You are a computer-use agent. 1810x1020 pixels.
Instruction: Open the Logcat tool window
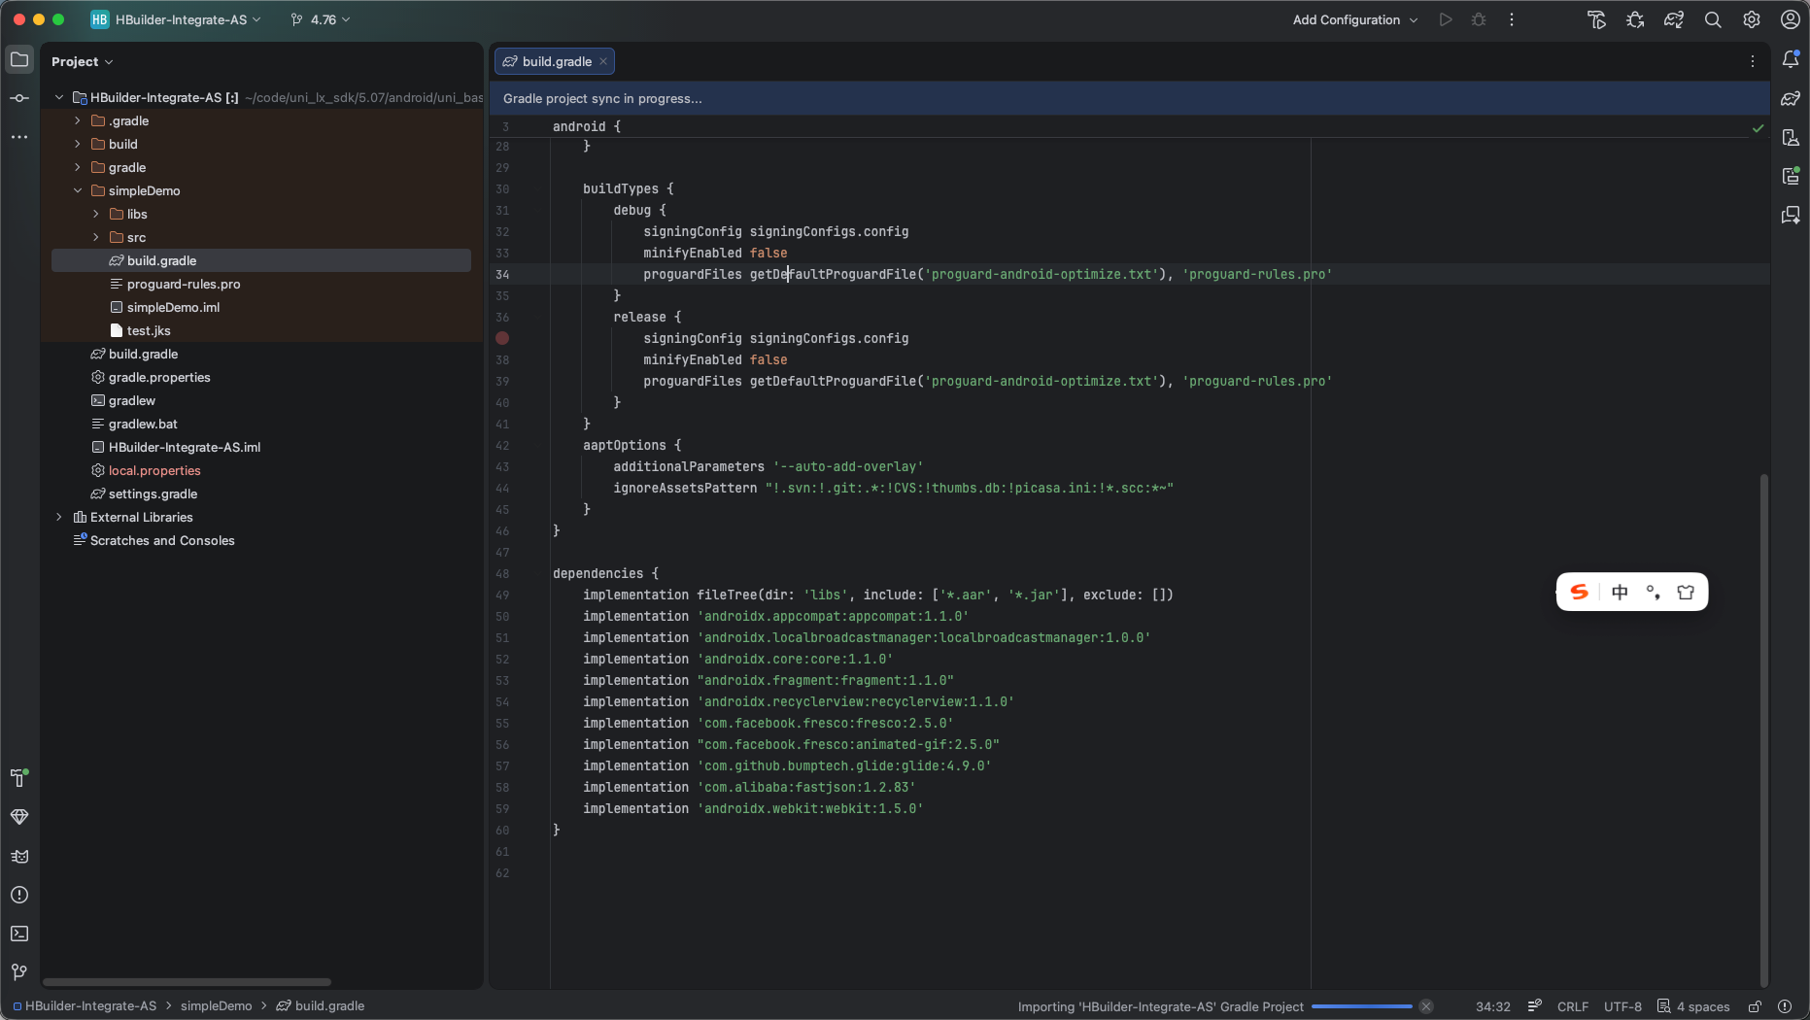pyautogui.click(x=19, y=856)
